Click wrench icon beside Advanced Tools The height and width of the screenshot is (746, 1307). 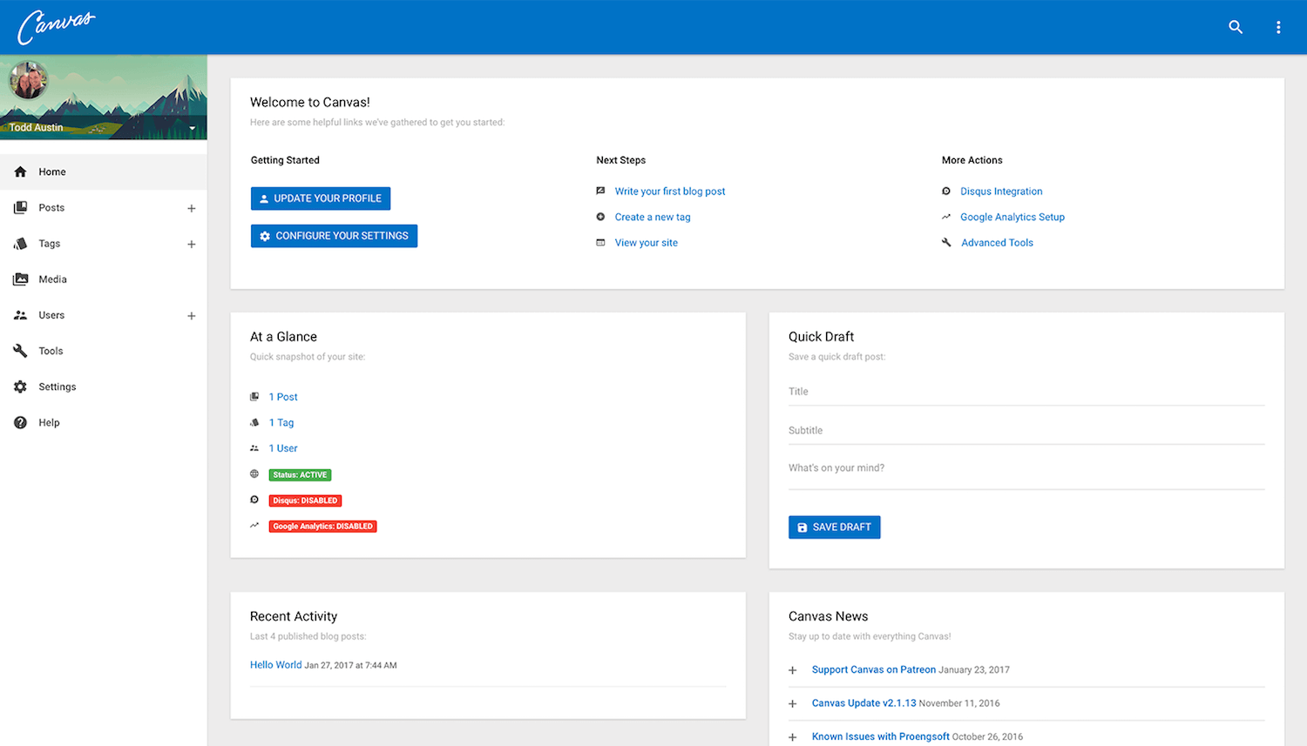coord(946,242)
